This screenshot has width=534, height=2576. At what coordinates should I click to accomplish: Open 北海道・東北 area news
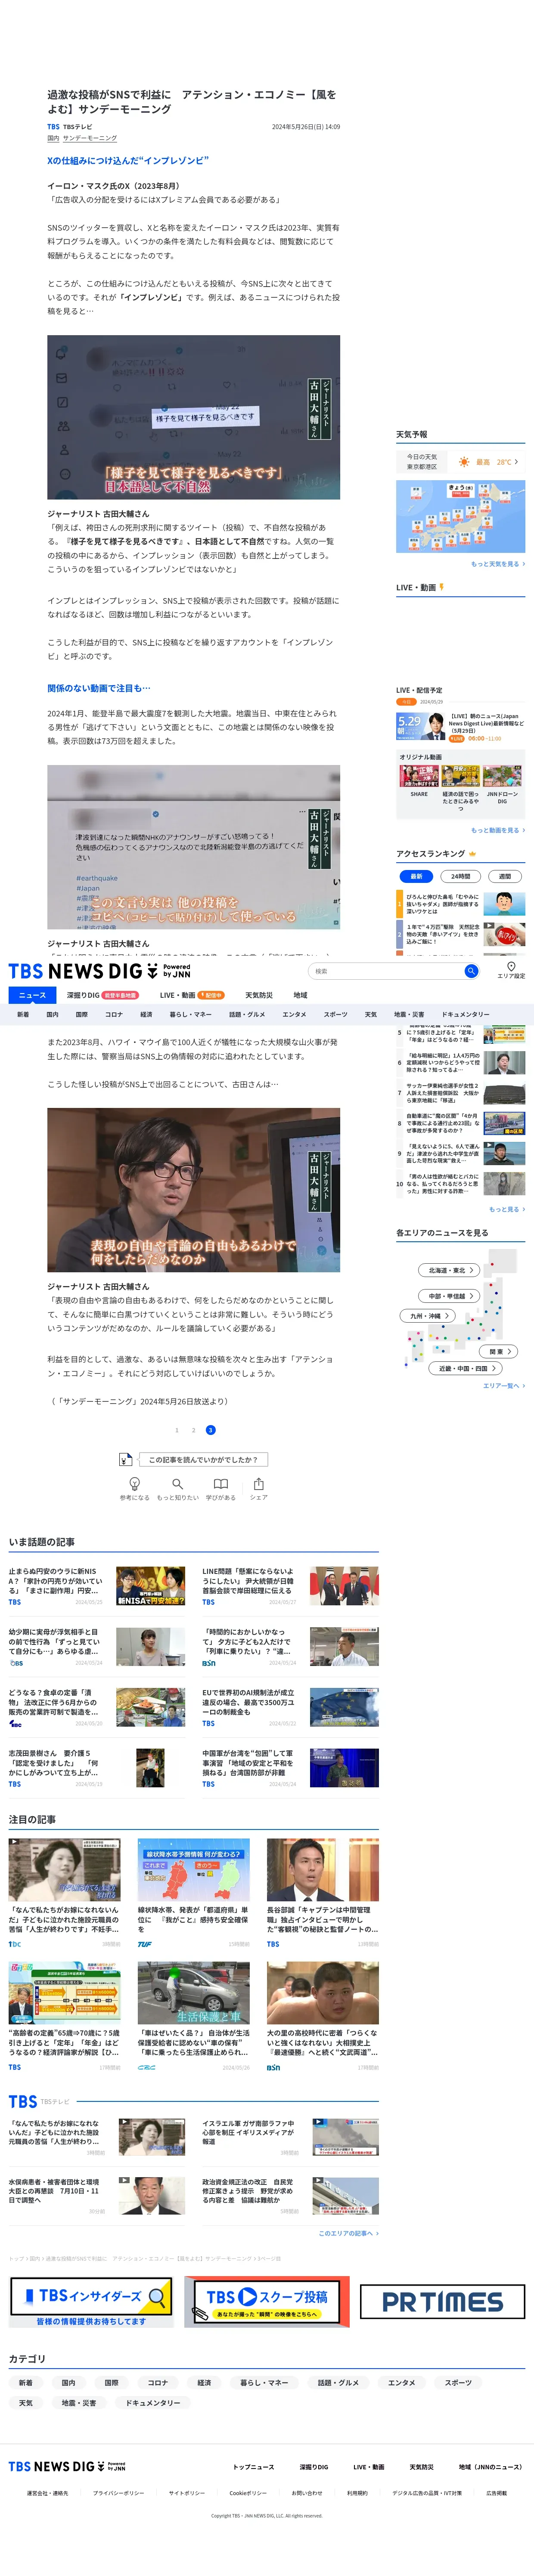pyautogui.click(x=450, y=1270)
